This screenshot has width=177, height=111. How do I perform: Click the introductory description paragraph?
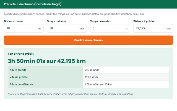click(x=74, y=14)
